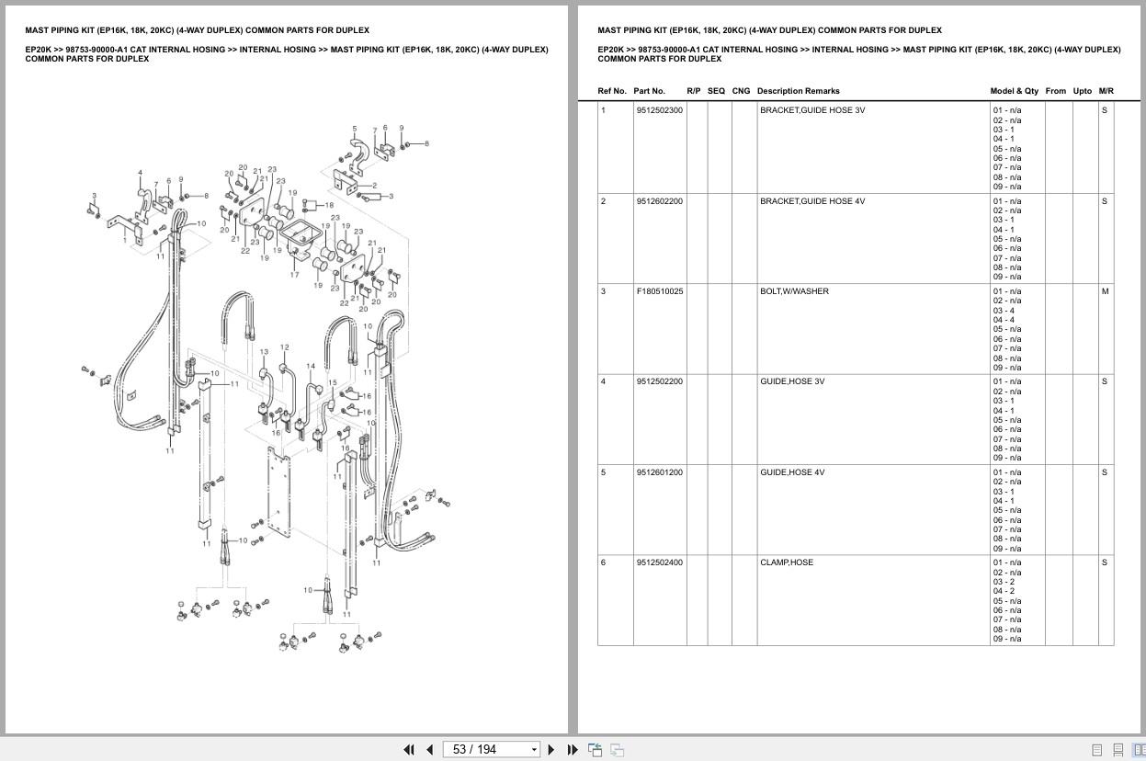Click the M/R column header
This screenshot has width=1146, height=761.
point(1106,91)
